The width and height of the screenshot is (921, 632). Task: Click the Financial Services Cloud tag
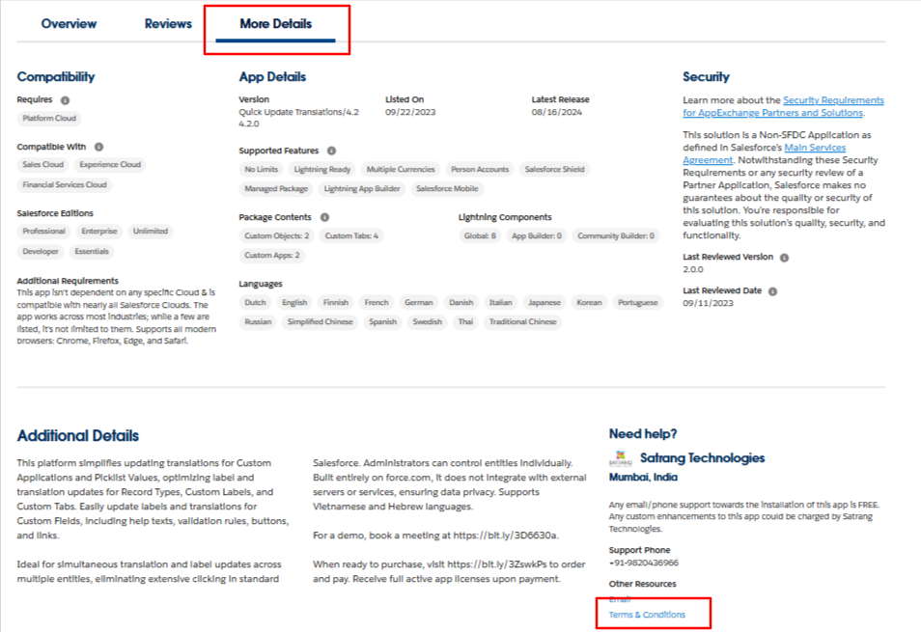point(65,185)
